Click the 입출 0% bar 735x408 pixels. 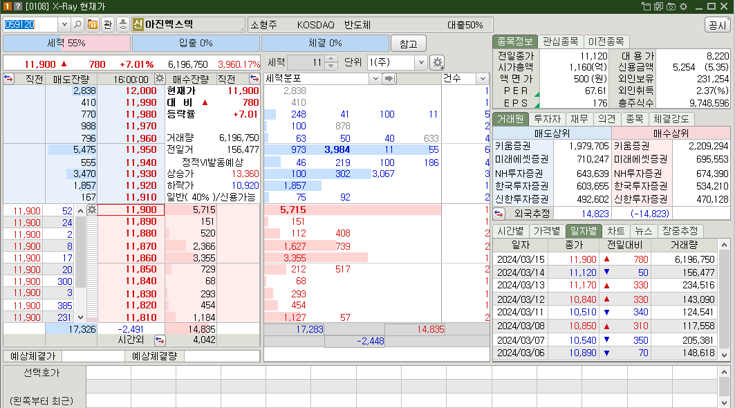point(196,43)
